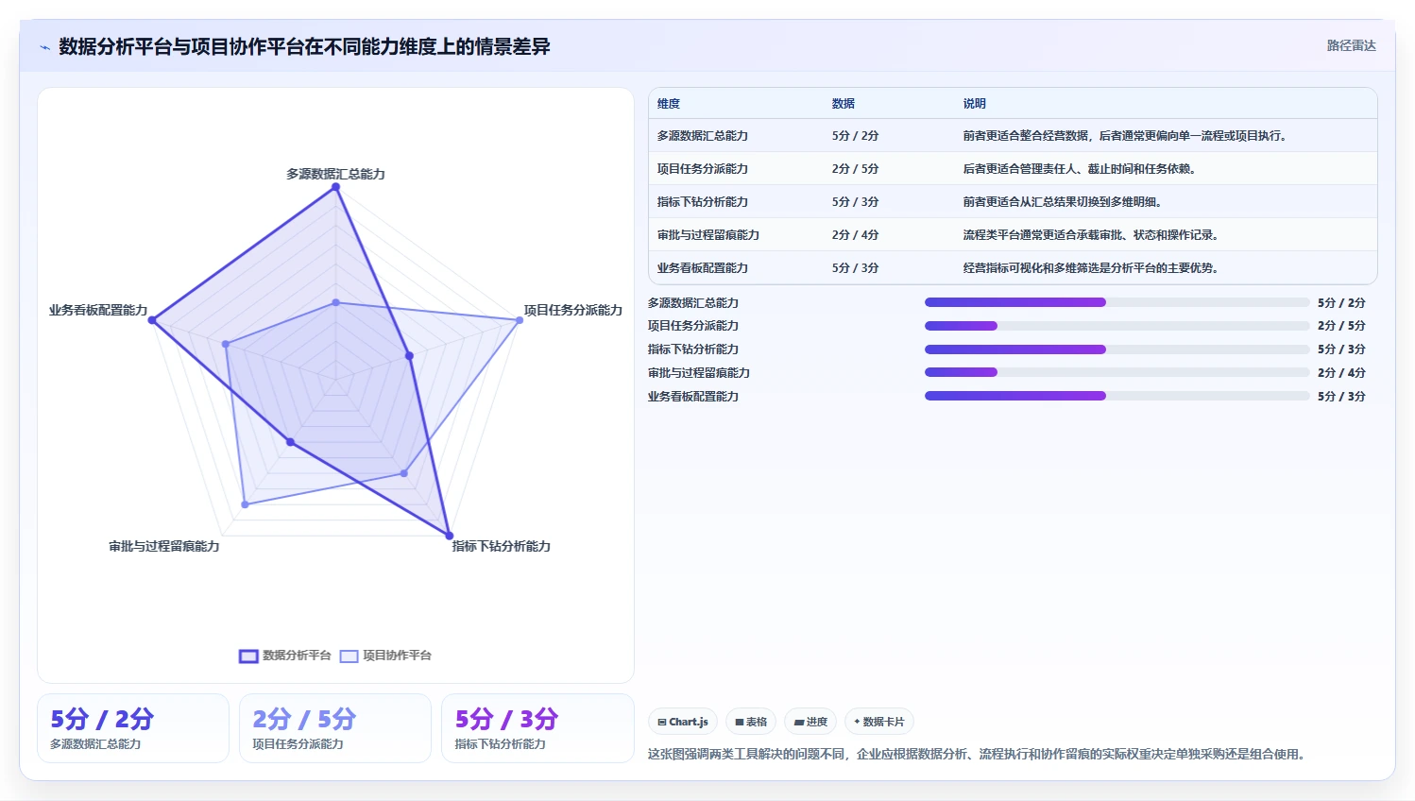Viewport: 1415px width, 801px height.
Task: Click the 流程类平台通常更适合承载审批 description text
Action: coord(1091,235)
